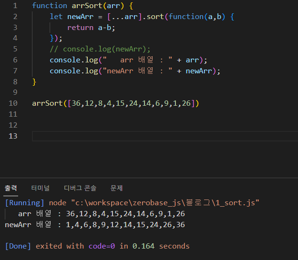The image size is (298, 260).
Task: Click the 'newArr 배열 : 1,4,6,8...' output line
Action: [x=95, y=225]
